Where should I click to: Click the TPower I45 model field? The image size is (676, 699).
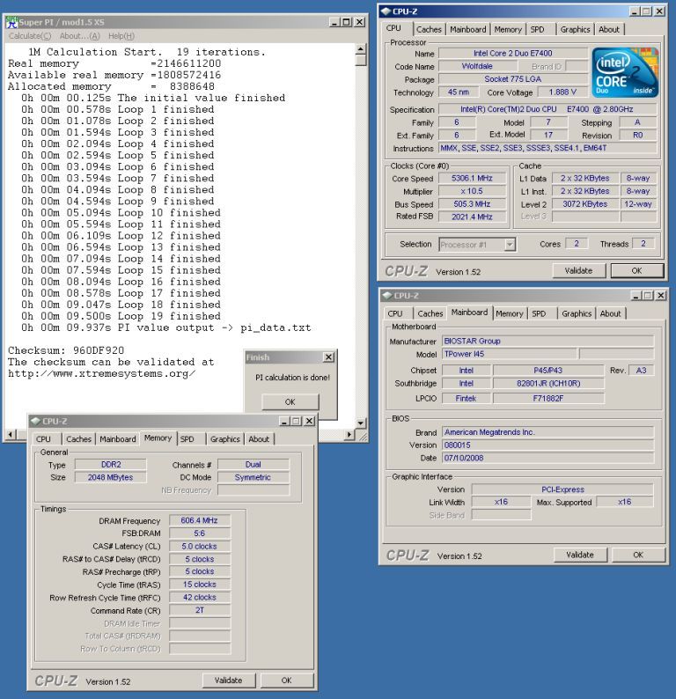(510, 354)
